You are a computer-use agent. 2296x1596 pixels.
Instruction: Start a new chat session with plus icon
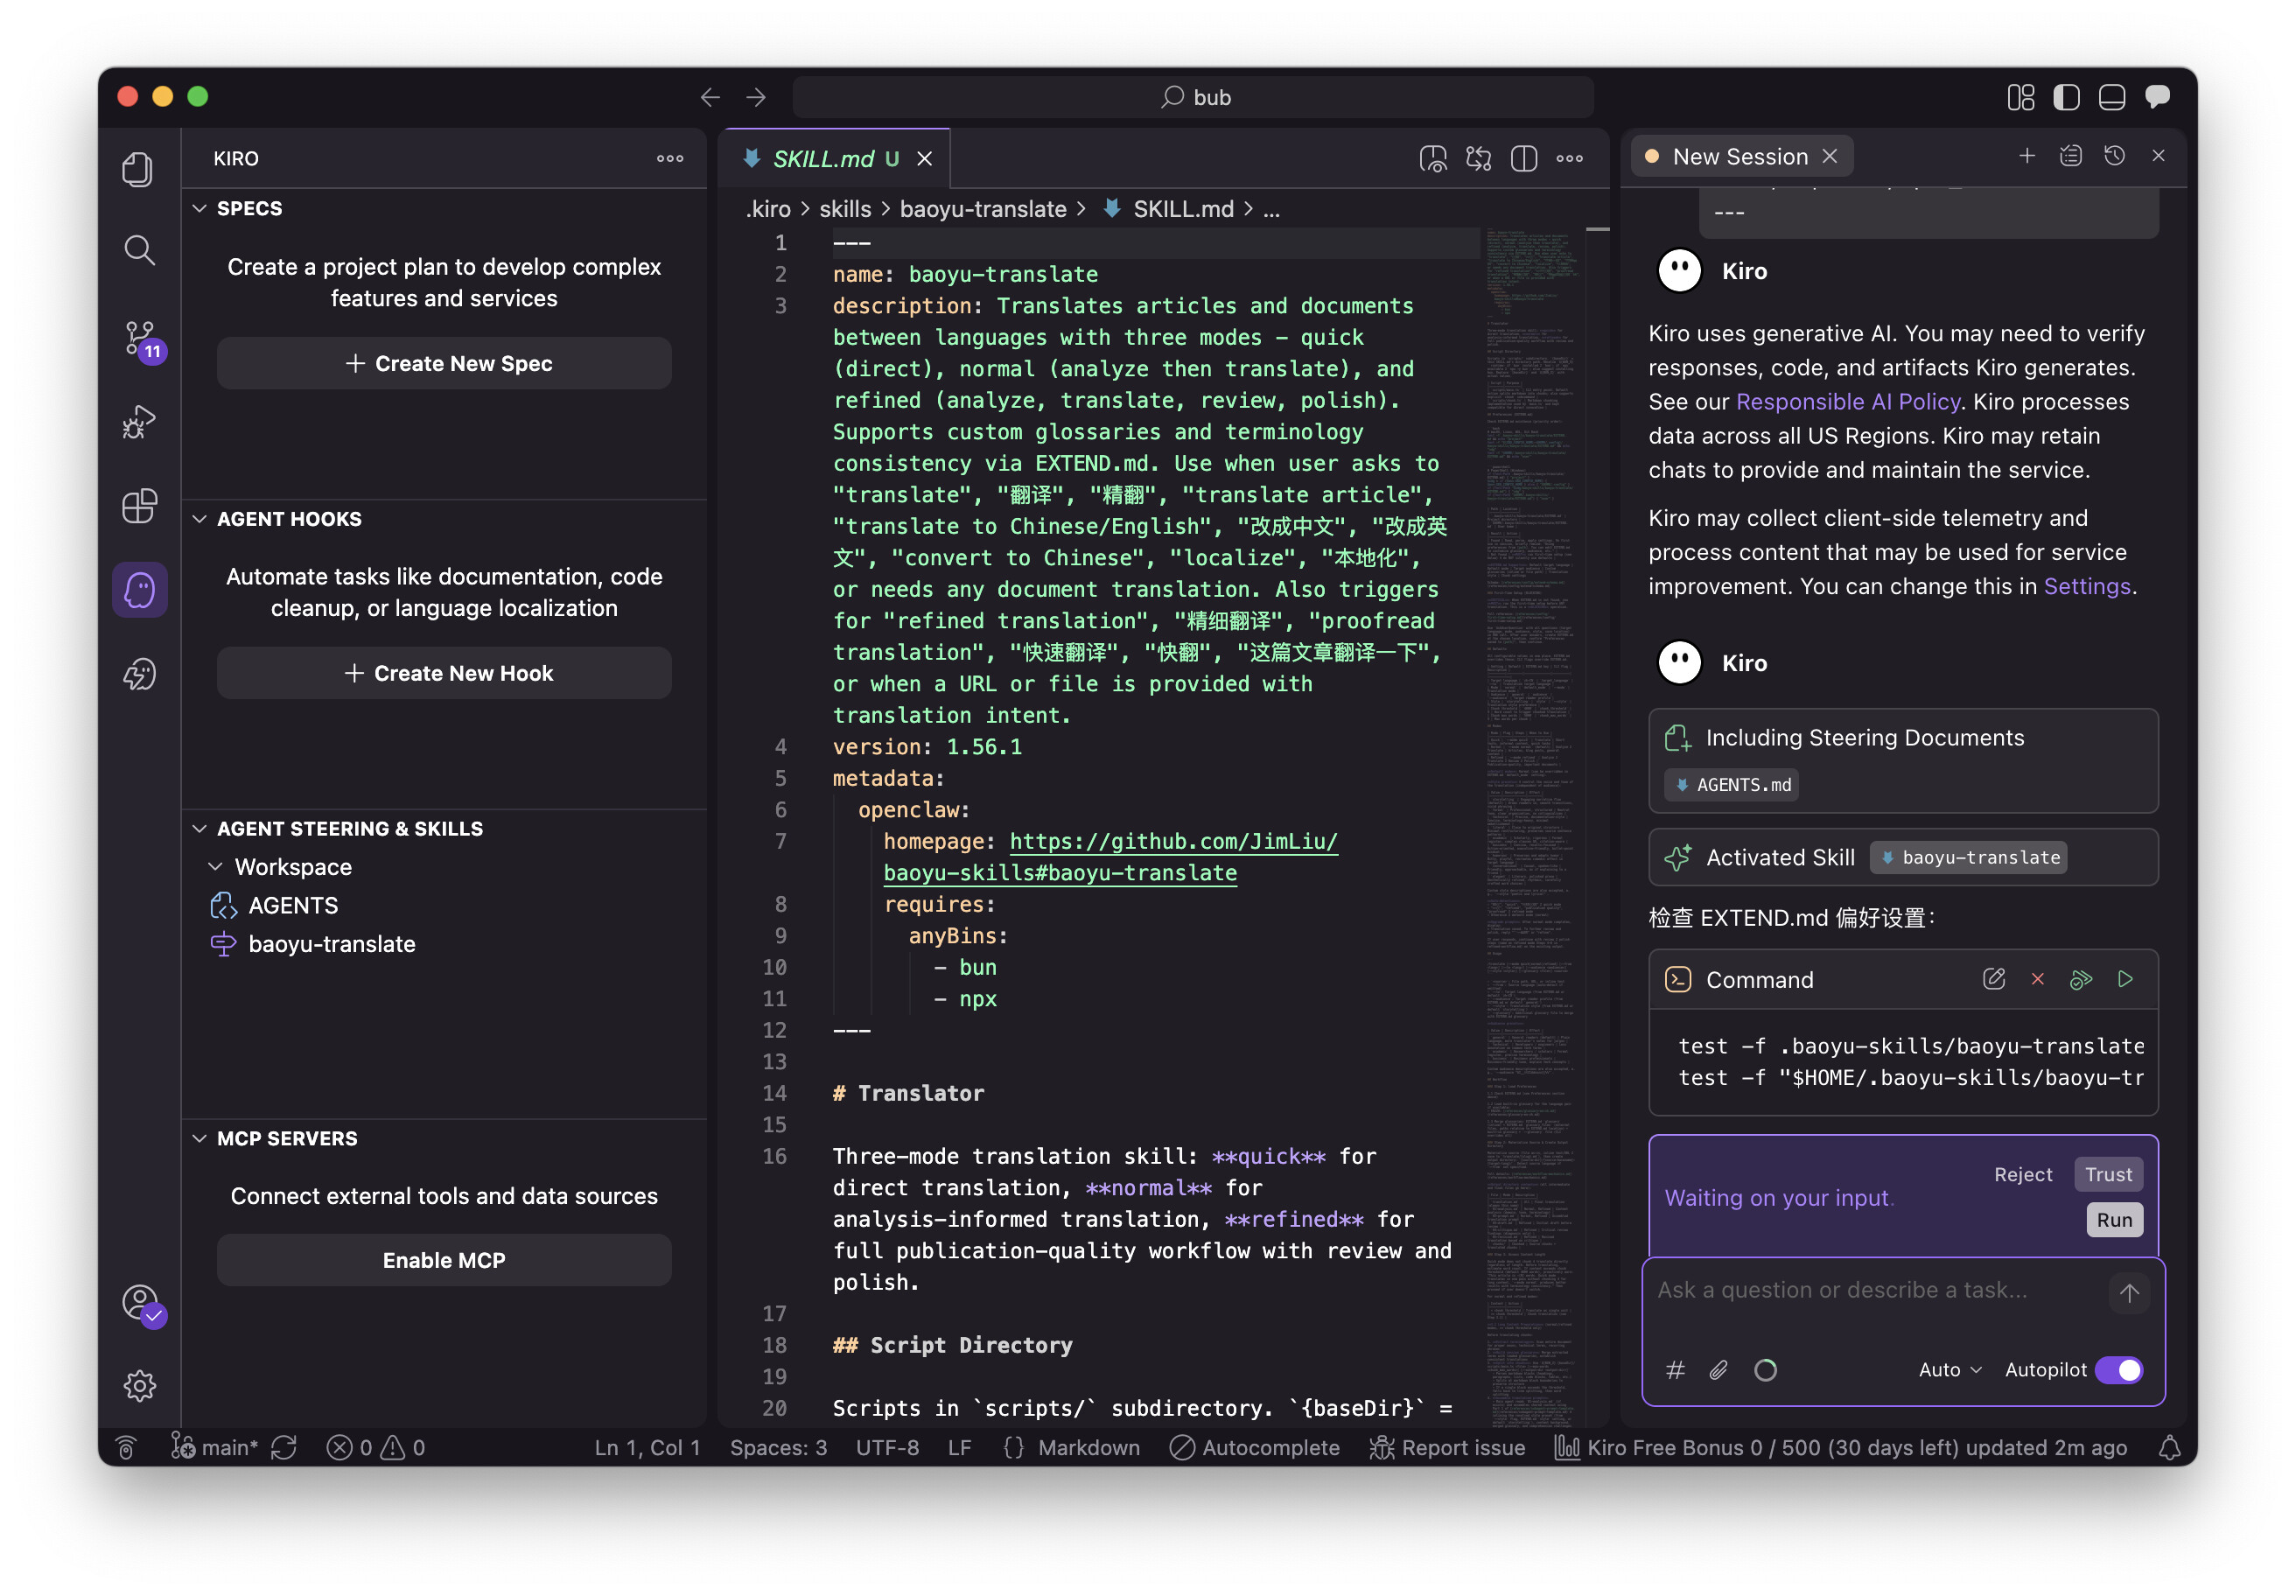pyautogui.click(x=2027, y=156)
